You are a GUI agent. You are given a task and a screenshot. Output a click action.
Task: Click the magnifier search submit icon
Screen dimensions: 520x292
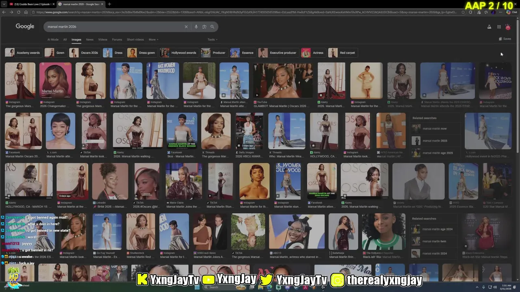click(x=212, y=27)
